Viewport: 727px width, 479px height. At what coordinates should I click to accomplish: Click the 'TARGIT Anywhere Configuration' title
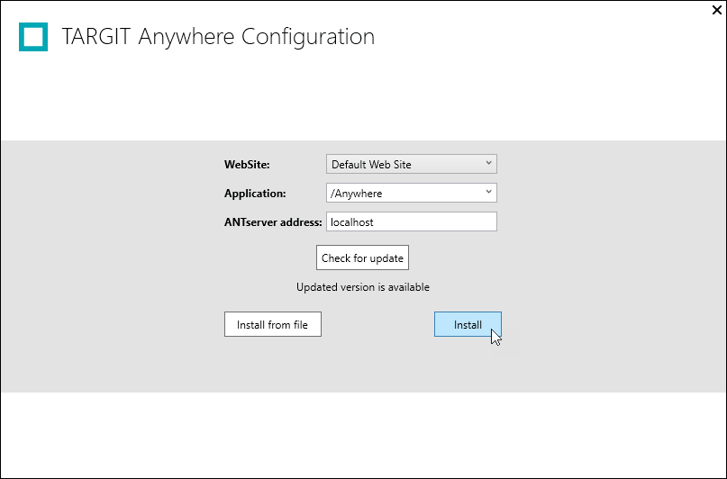pyautogui.click(x=218, y=37)
